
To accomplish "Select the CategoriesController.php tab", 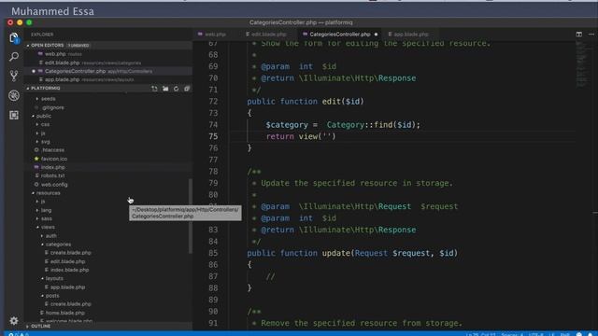I will [x=339, y=35].
